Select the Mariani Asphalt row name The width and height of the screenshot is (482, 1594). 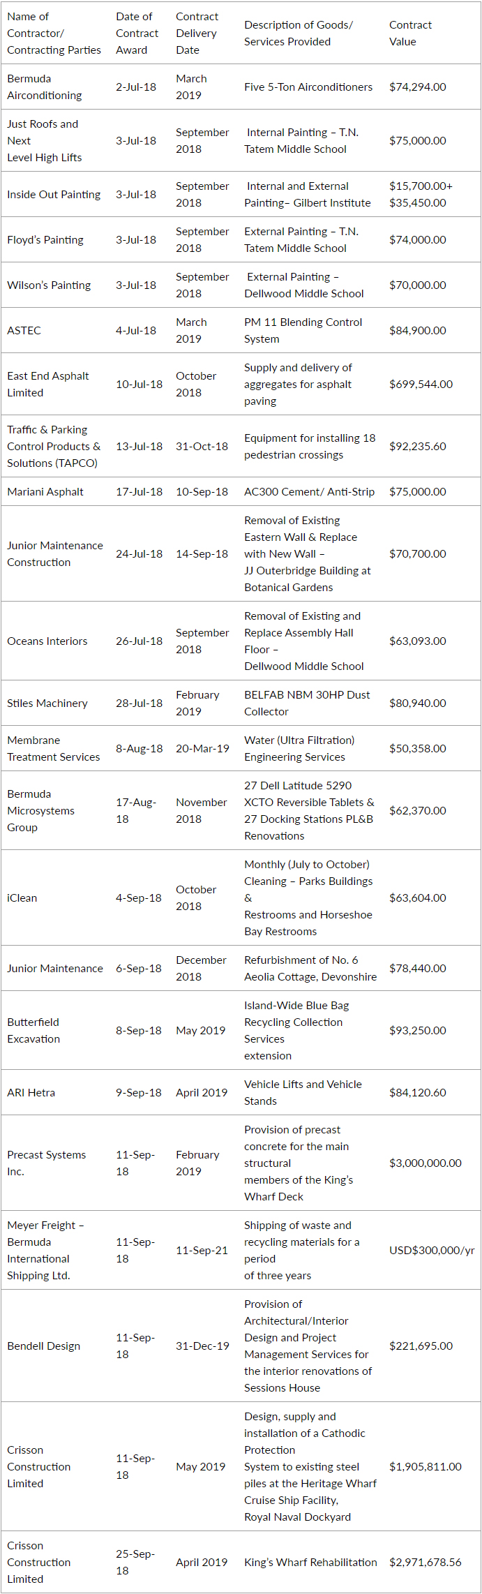tap(45, 492)
